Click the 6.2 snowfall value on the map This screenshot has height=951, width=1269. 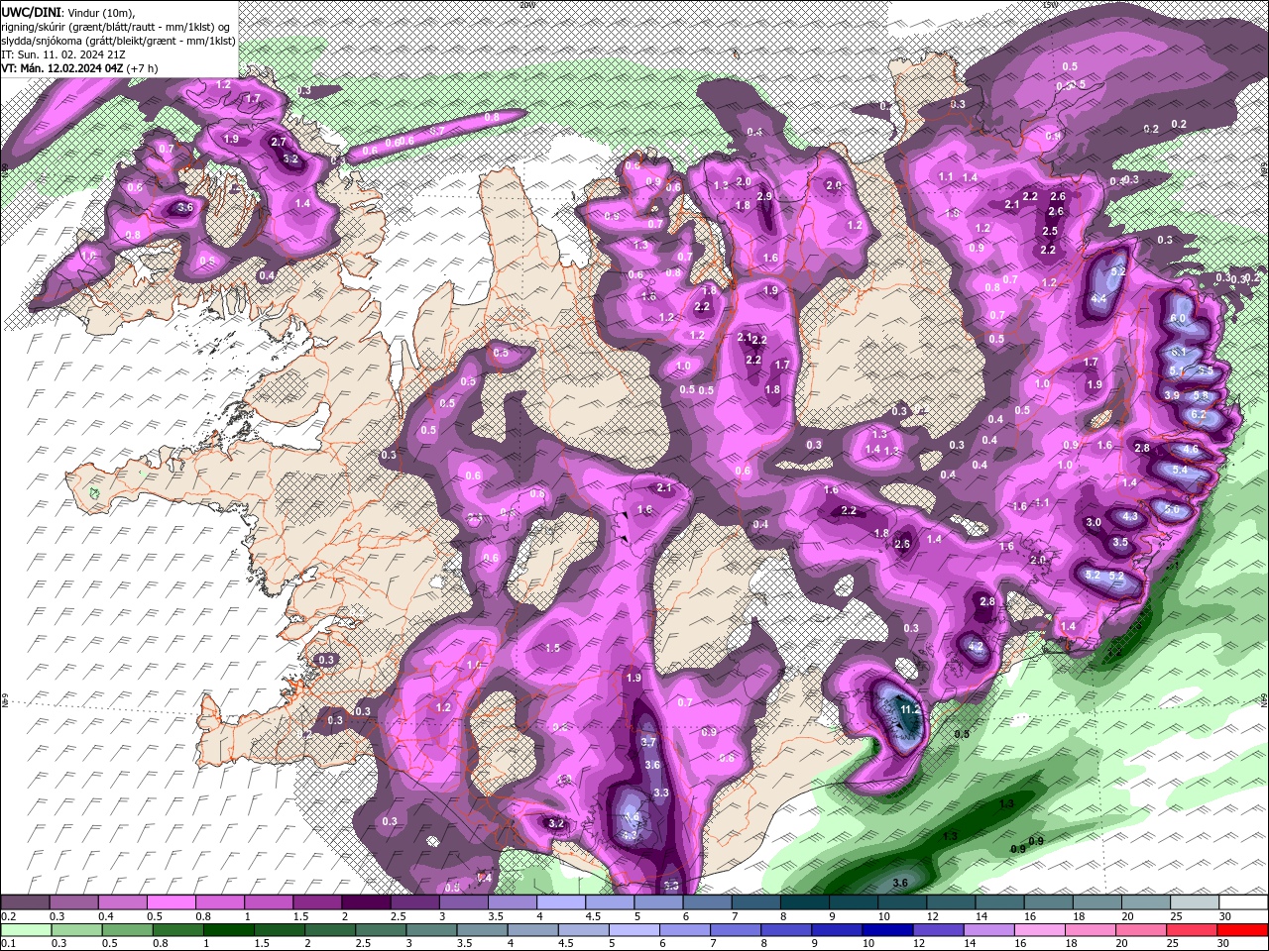pyautogui.click(x=1198, y=414)
